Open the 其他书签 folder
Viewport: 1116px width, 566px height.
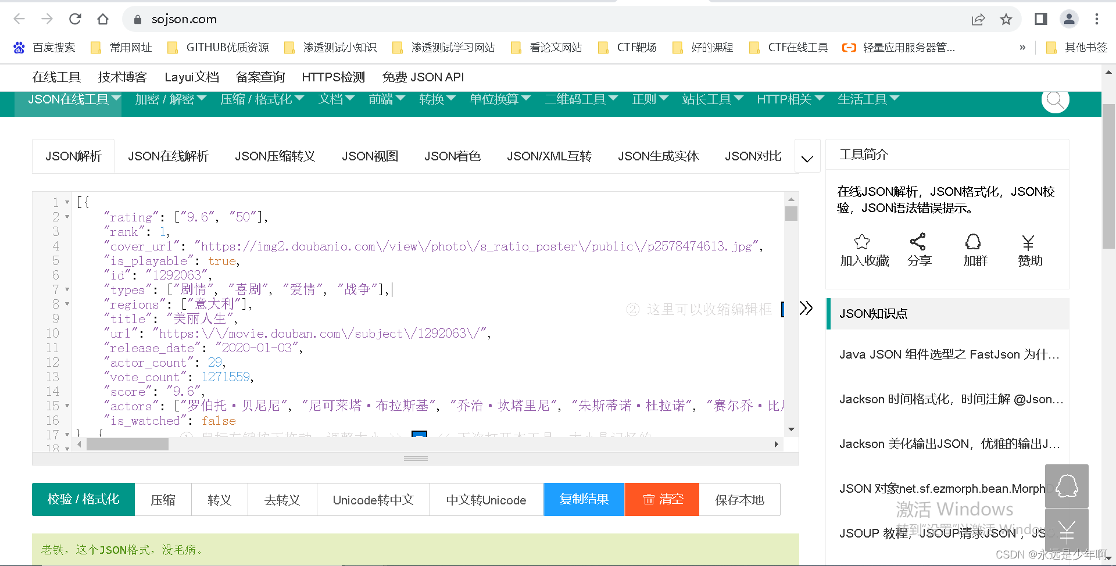point(1076,48)
